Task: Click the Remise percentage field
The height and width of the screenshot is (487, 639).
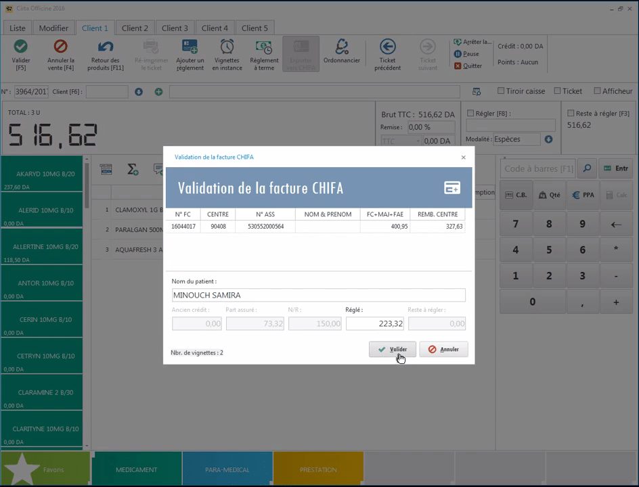Action: coord(431,127)
